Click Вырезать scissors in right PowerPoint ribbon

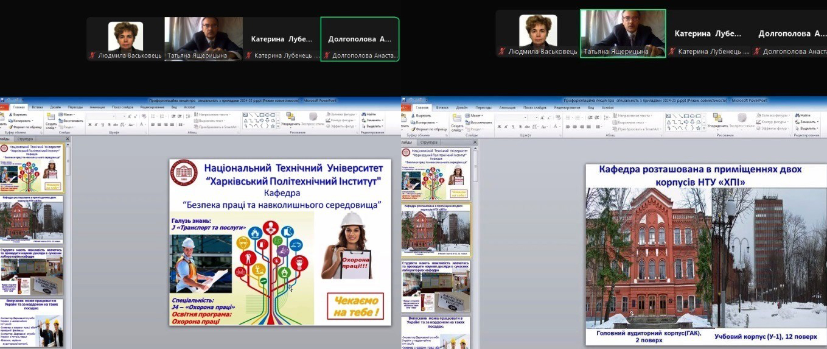(413, 115)
